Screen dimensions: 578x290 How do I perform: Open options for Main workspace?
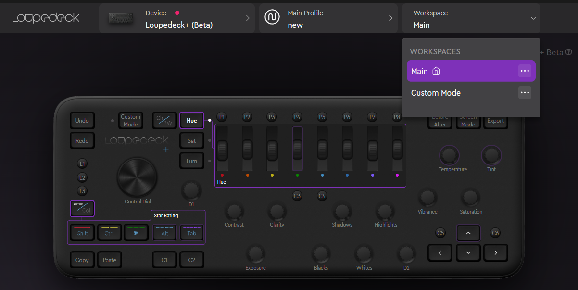click(x=525, y=71)
